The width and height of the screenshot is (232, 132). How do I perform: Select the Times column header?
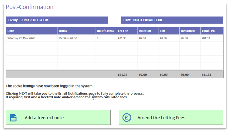click(77, 31)
